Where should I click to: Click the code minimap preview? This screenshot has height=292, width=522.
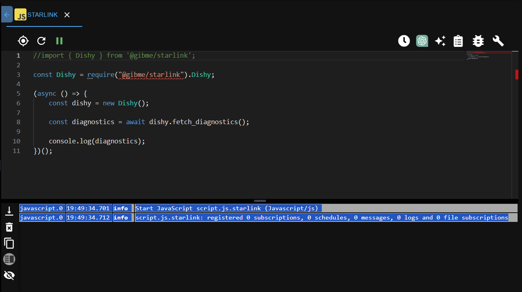(489, 56)
